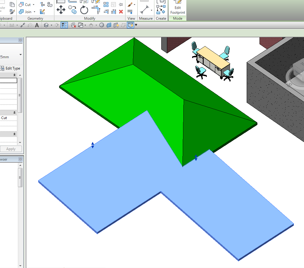
Task: Select Trim/Extend Multiple Elements tool
Action: (113, 12)
